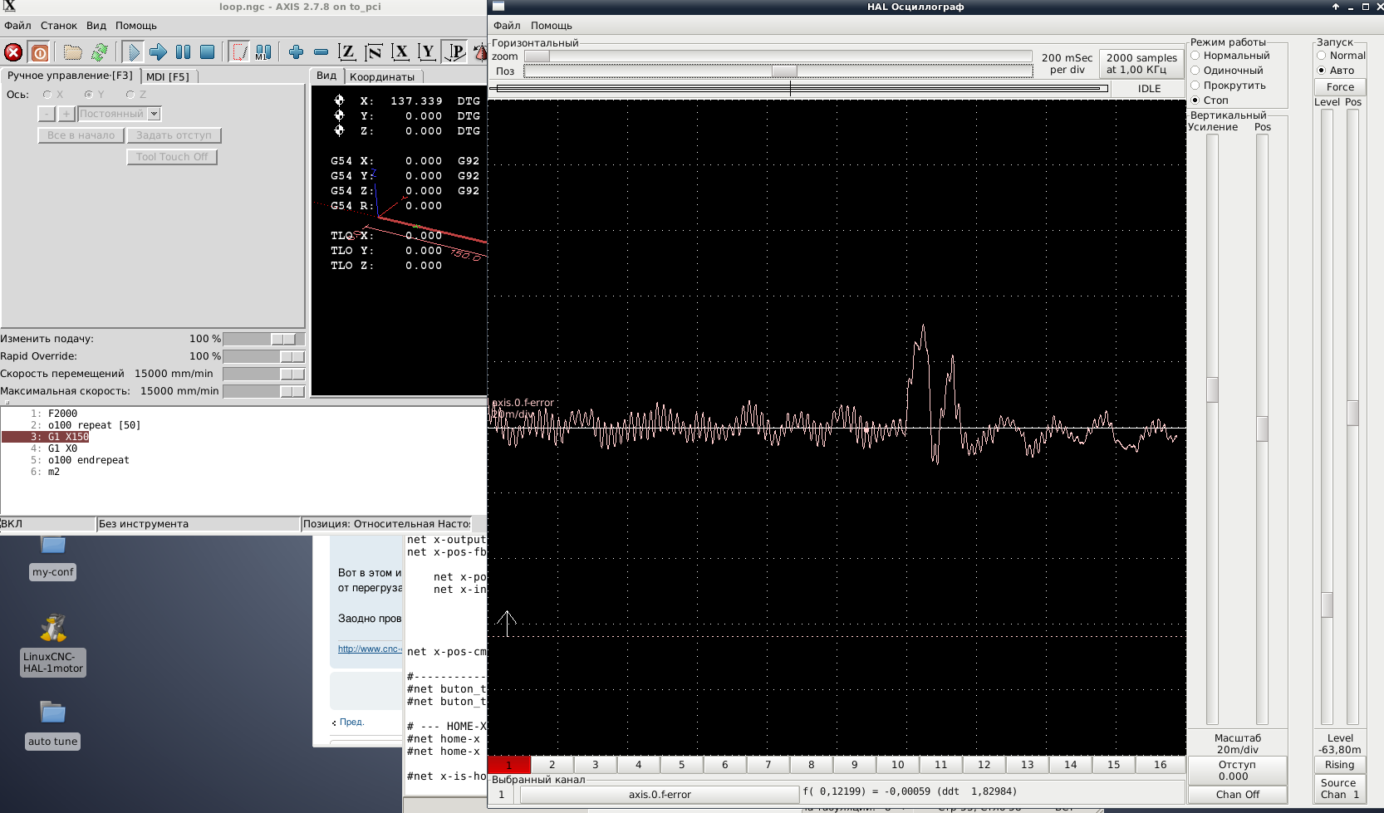Click the Chan Off button
1384x813 pixels.
[1237, 795]
